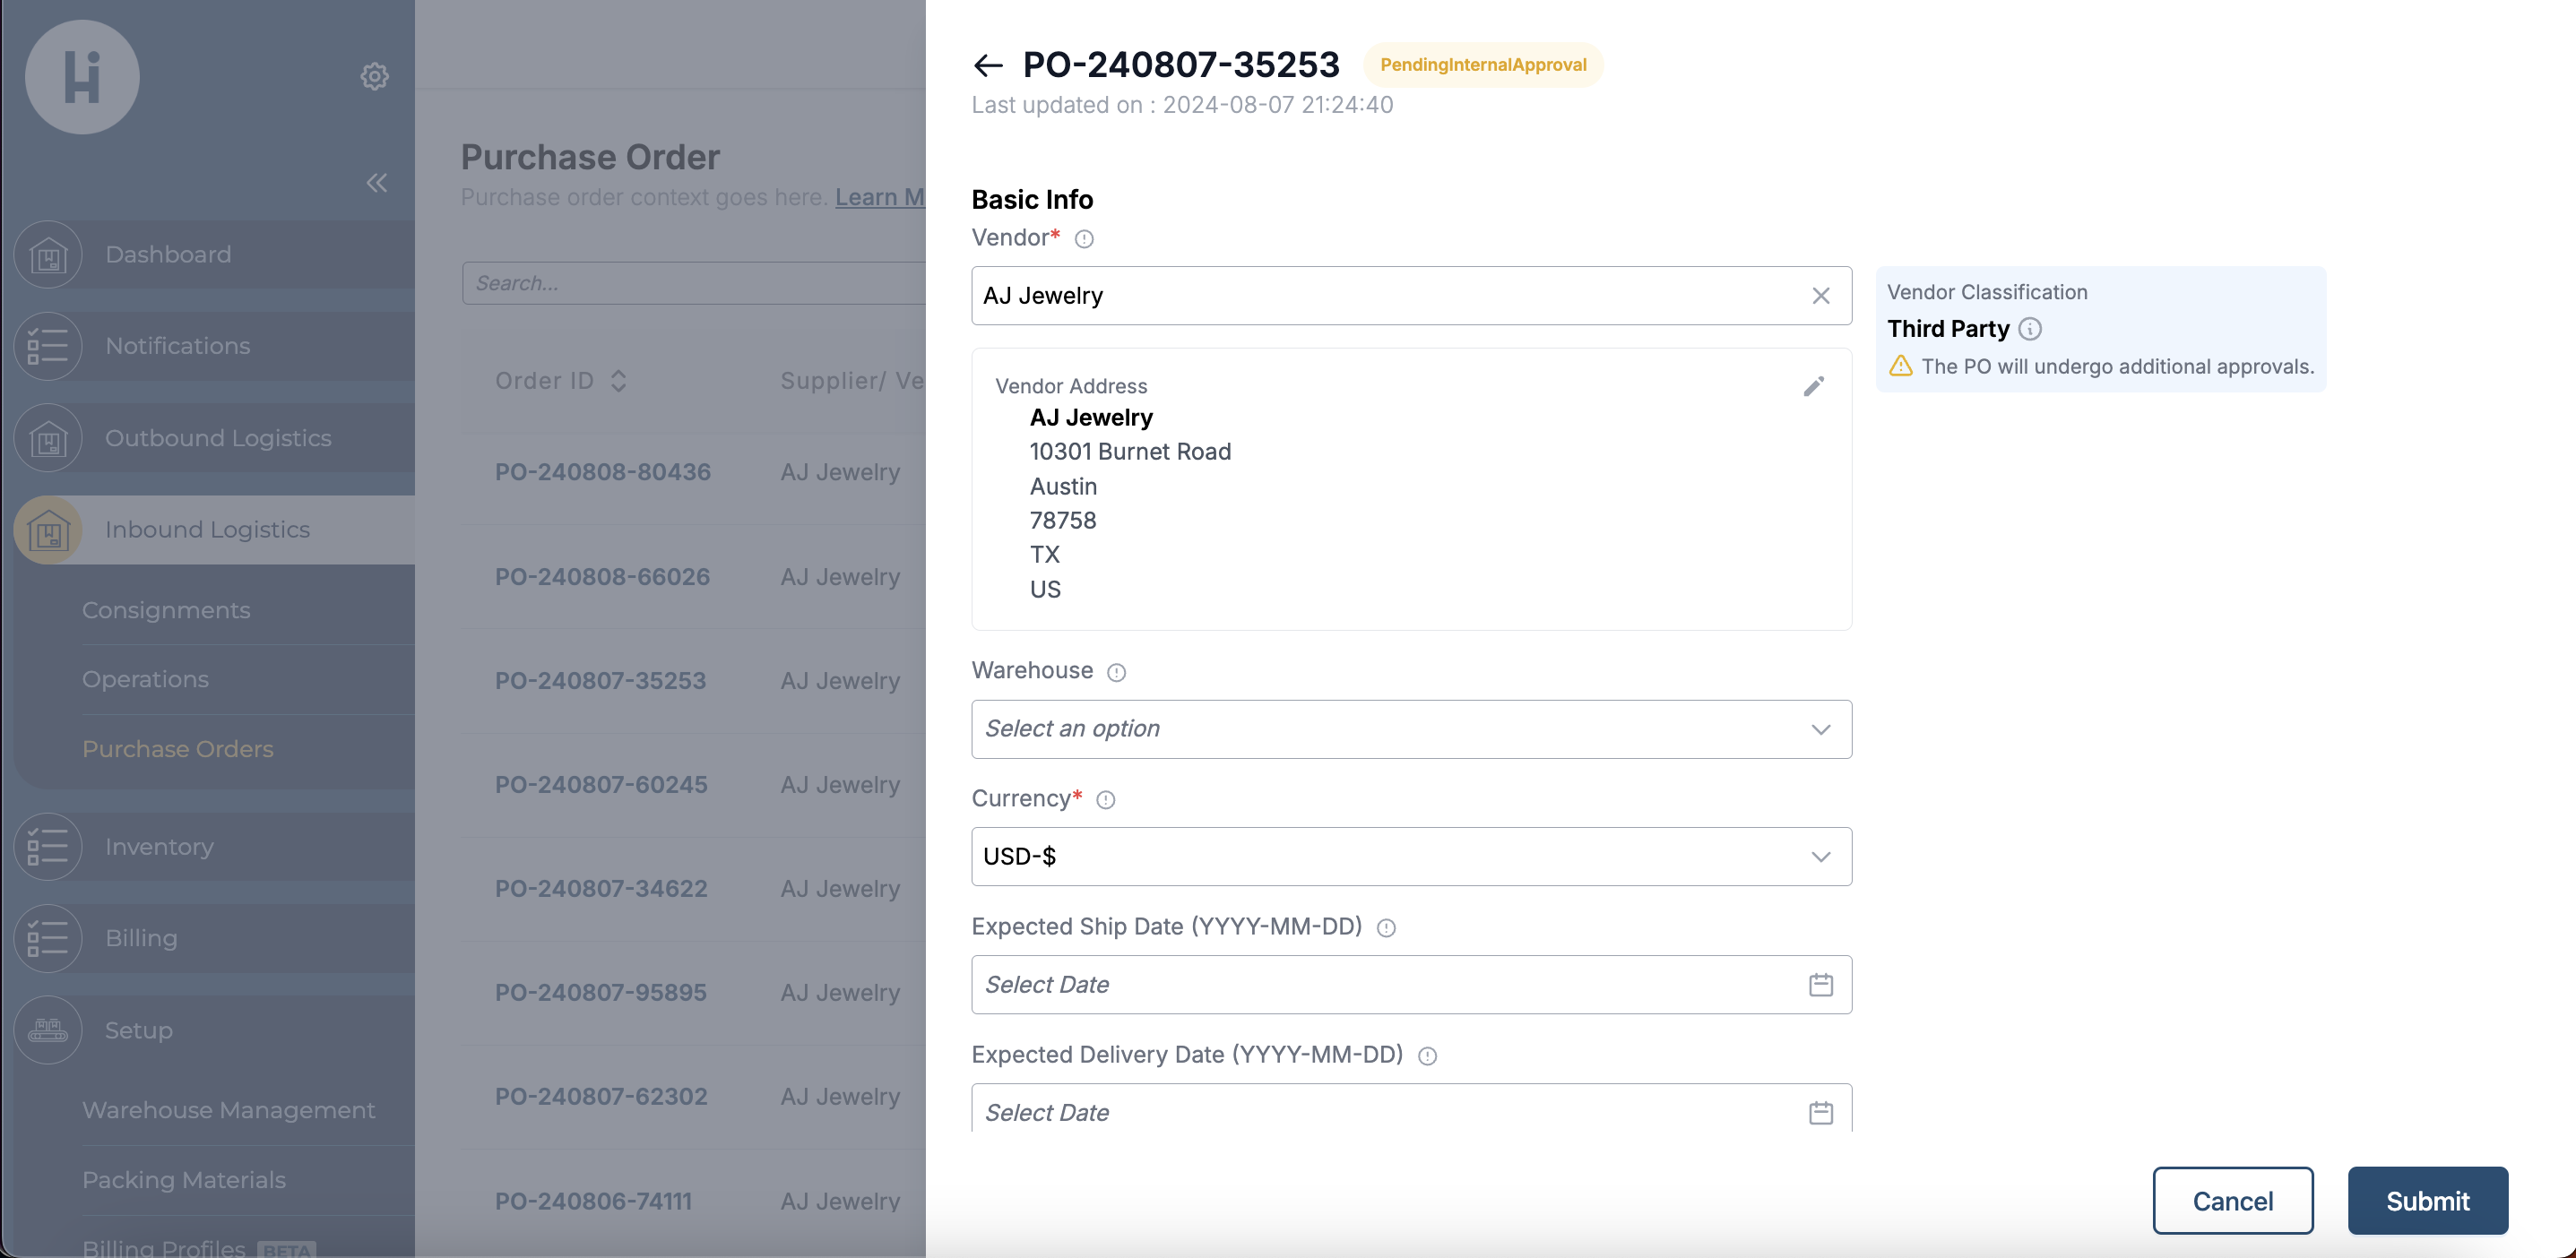Open the Expected Ship Date calendar picker

(1820, 985)
